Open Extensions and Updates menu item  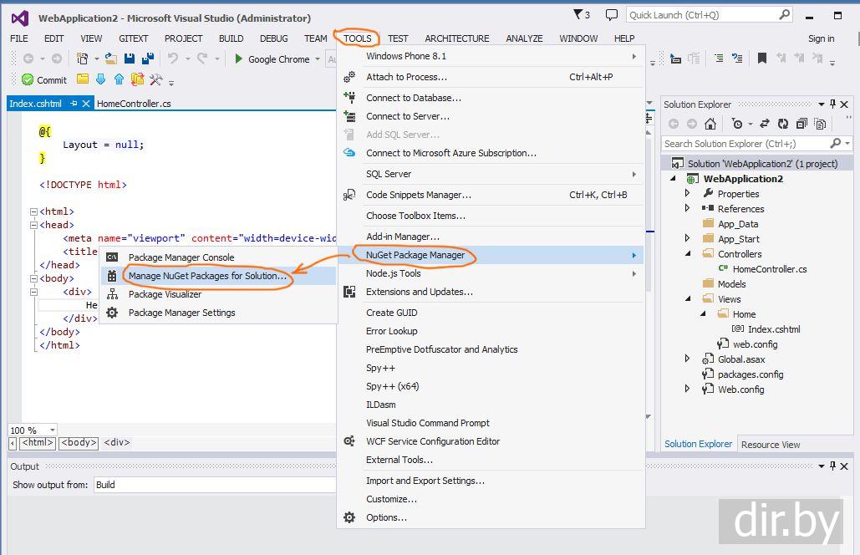pyautogui.click(x=419, y=292)
